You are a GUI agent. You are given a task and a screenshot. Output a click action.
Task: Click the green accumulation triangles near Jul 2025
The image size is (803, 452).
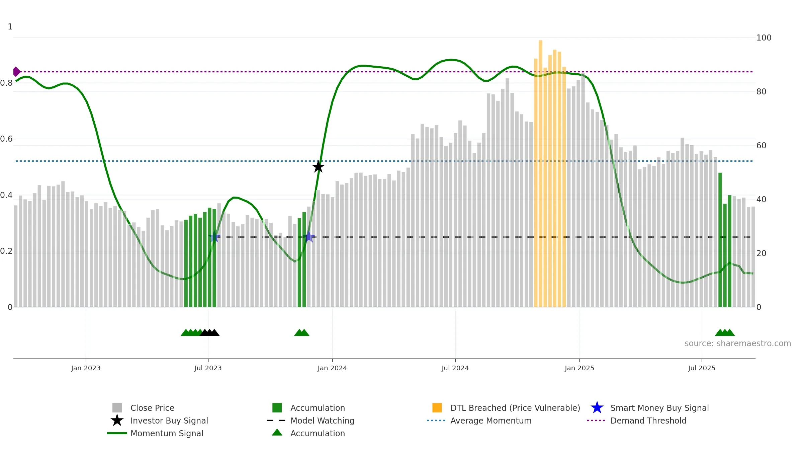click(725, 332)
